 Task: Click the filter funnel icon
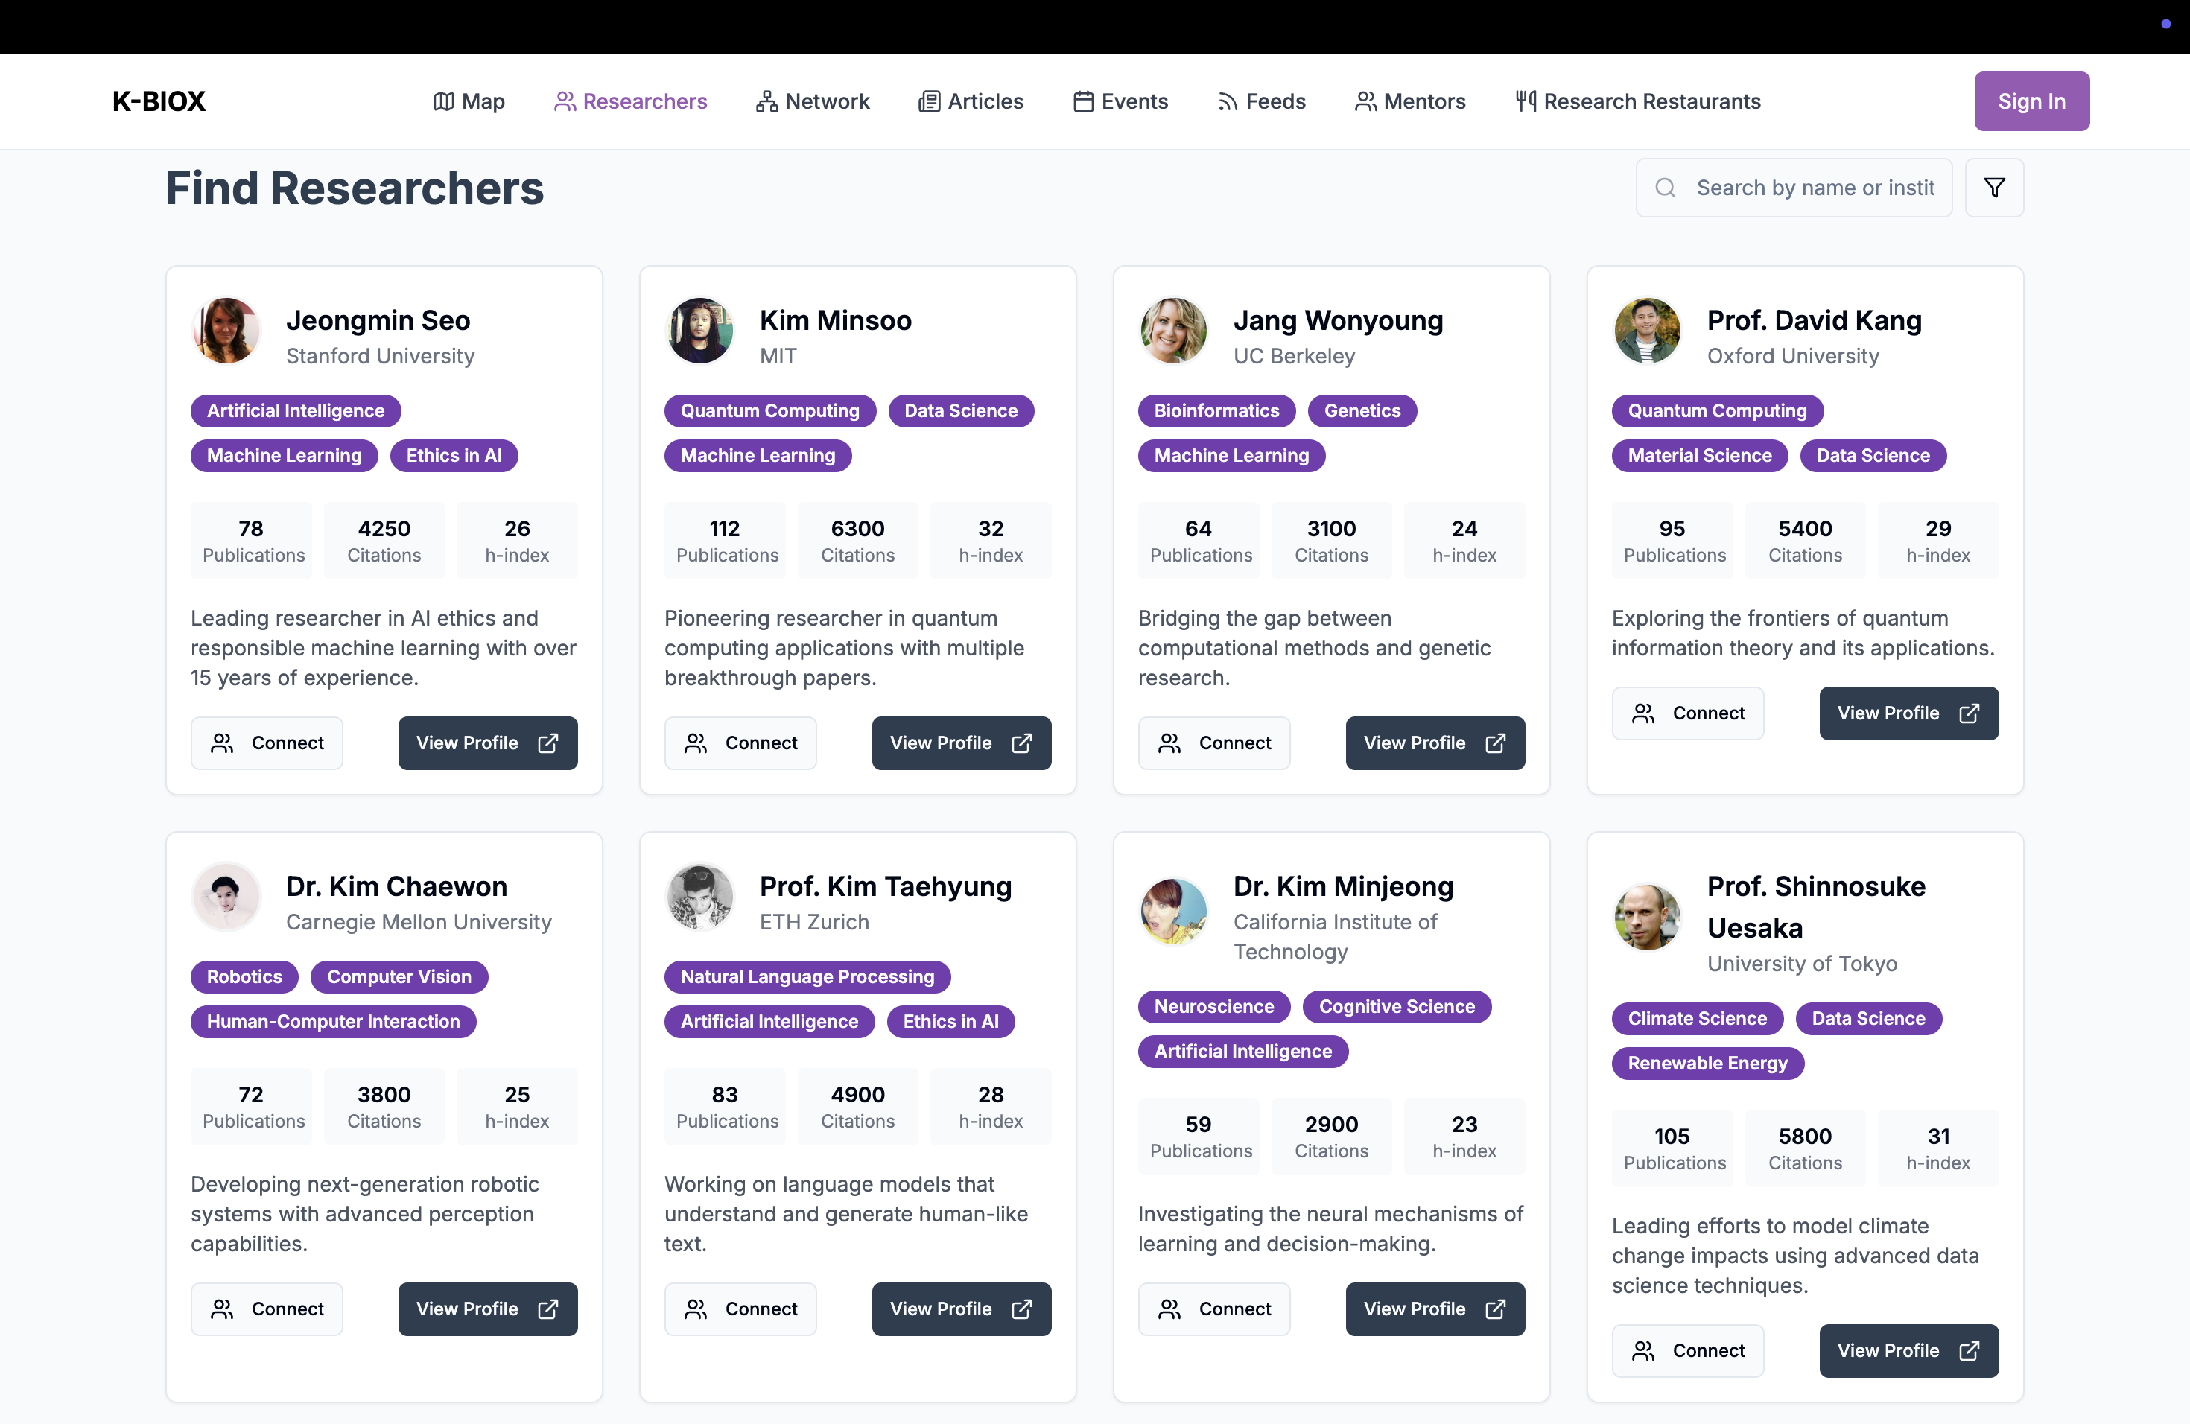(x=1993, y=188)
